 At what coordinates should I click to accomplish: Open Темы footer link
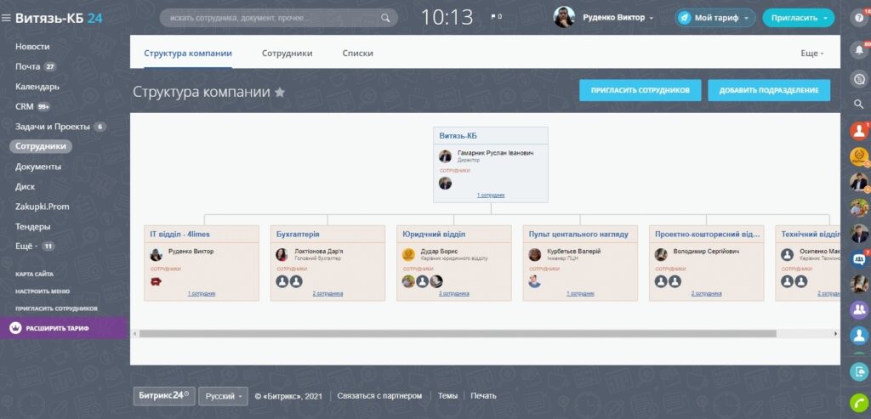[x=447, y=396]
